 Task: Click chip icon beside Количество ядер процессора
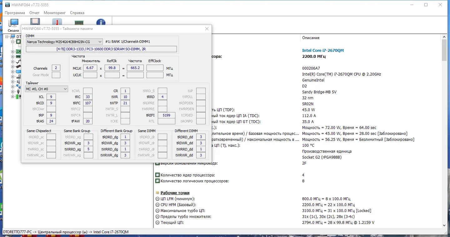tap(157, 175)
